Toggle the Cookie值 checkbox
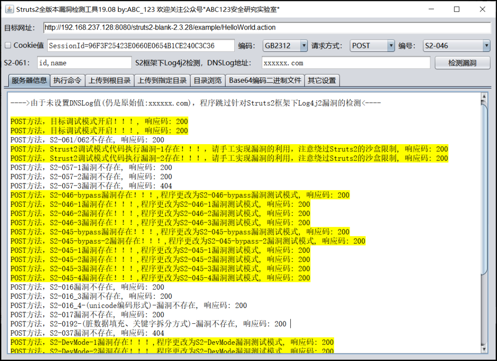This screenshot has width=497, height=361. 8,46
